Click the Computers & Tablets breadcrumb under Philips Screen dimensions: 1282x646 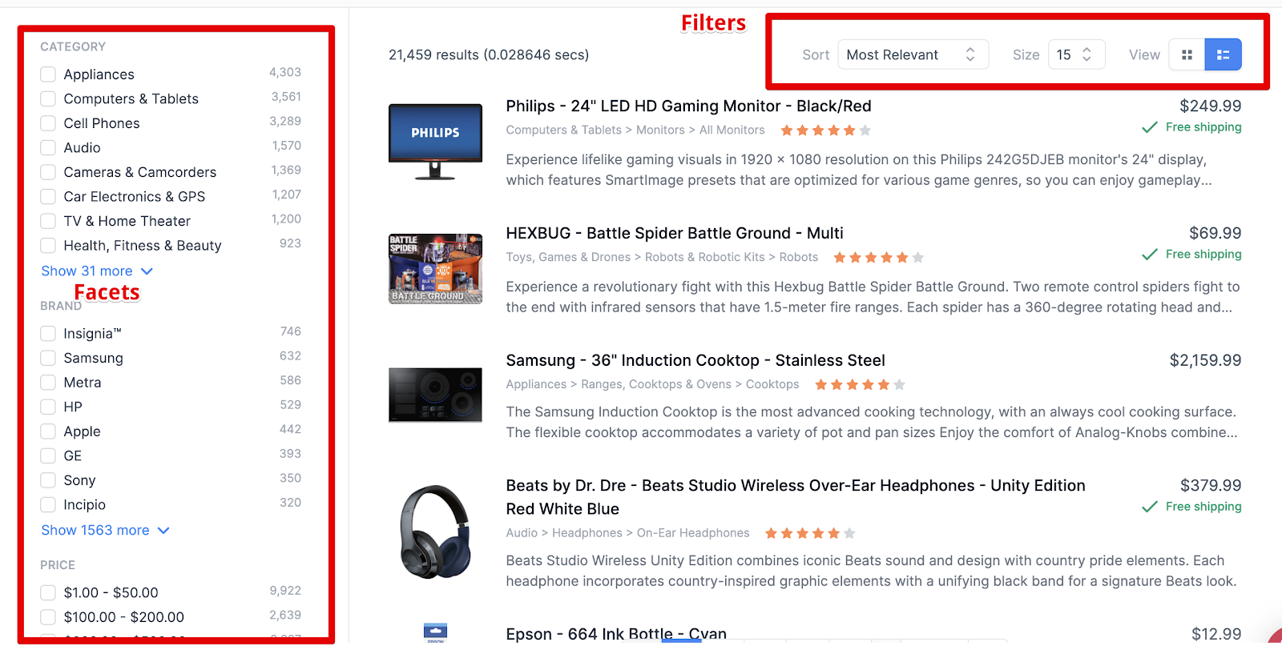pos(563,130)
